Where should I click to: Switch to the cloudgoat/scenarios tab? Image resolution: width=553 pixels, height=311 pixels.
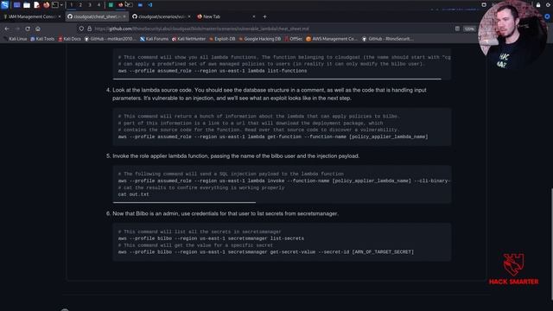162,16
